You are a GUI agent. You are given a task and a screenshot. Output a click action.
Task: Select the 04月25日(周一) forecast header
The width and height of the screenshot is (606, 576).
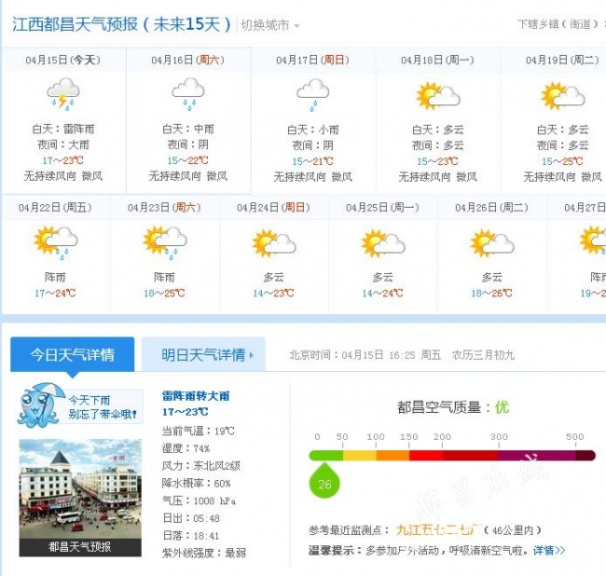pos(383,208)
